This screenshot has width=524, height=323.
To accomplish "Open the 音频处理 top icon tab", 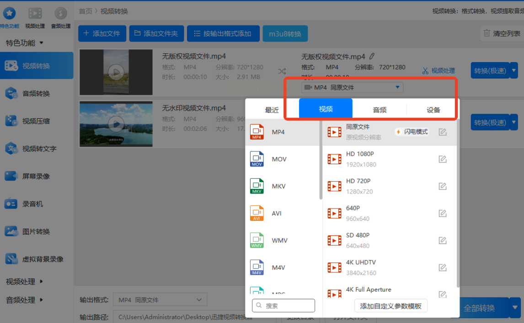I will (60, 17).
